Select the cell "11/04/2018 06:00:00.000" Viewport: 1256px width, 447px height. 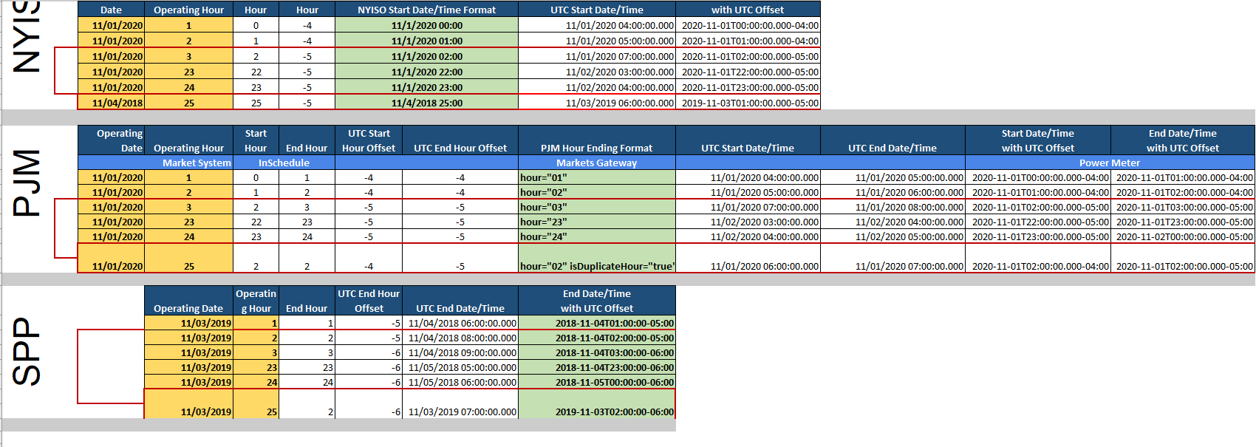(460, 323)
